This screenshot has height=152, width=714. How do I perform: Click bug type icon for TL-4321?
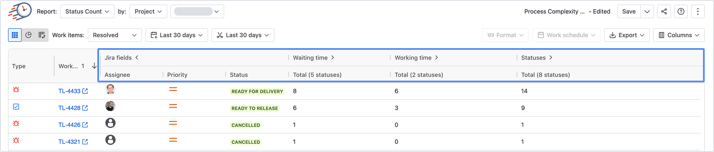pyautogui.click(x=16, y=140)
